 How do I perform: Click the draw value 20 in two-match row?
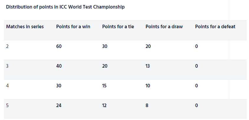pos(148,46)
